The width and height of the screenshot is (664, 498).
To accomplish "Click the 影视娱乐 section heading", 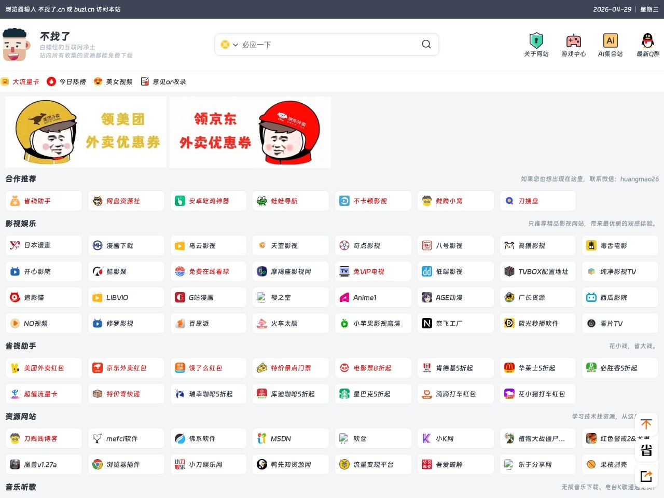I will point(21,224).
